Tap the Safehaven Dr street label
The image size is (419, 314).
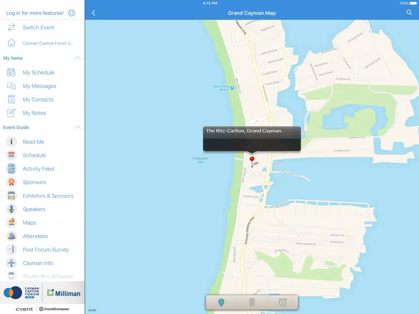pos(357,137)
